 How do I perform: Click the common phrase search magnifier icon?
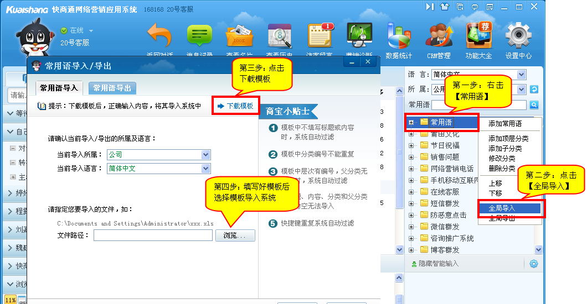534,104
